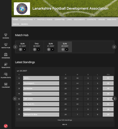Open the EKYC team row

(41, 78)
